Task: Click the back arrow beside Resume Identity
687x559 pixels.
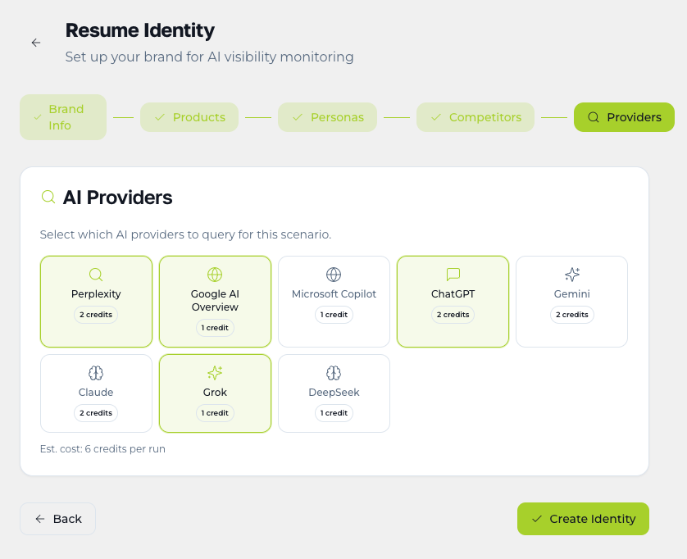Action: [36, 43]
